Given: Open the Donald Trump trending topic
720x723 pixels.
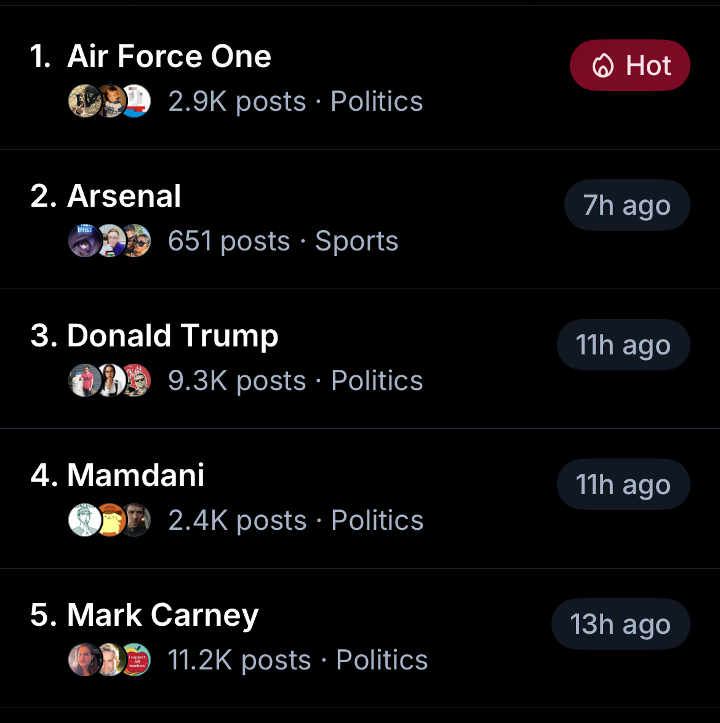Looking at the screenshot, I should (172, 336).
